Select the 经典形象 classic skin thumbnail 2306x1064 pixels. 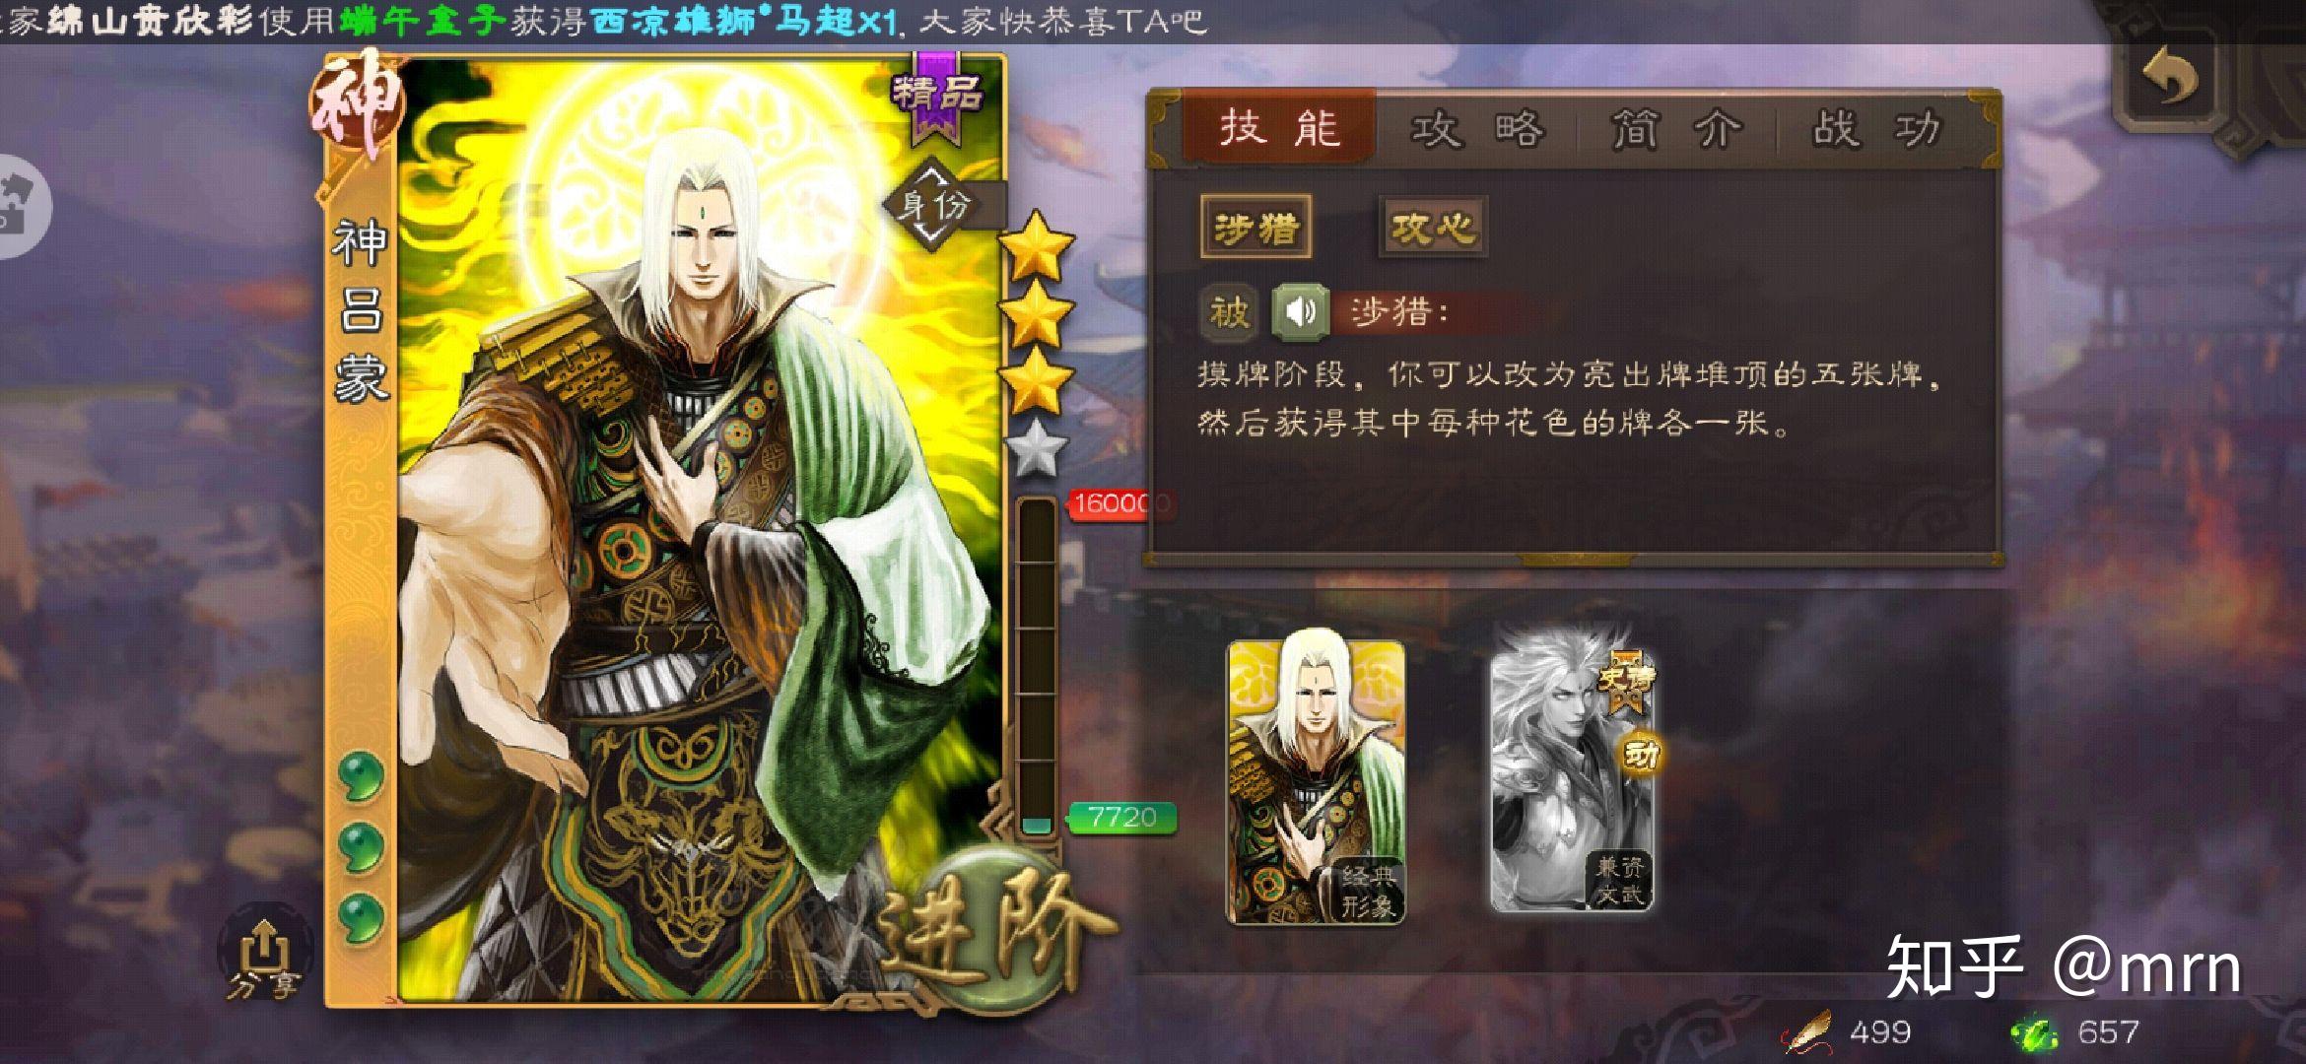[1315, 782]
